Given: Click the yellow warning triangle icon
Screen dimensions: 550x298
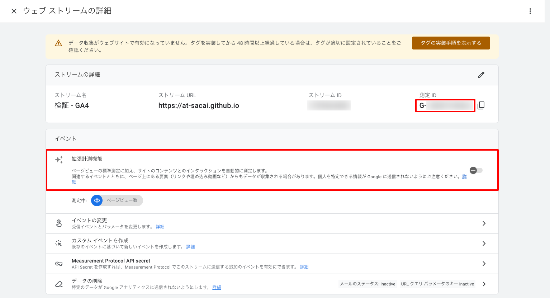Looking at the screenshot, I should pyautogui.click(x=58, y=43).
